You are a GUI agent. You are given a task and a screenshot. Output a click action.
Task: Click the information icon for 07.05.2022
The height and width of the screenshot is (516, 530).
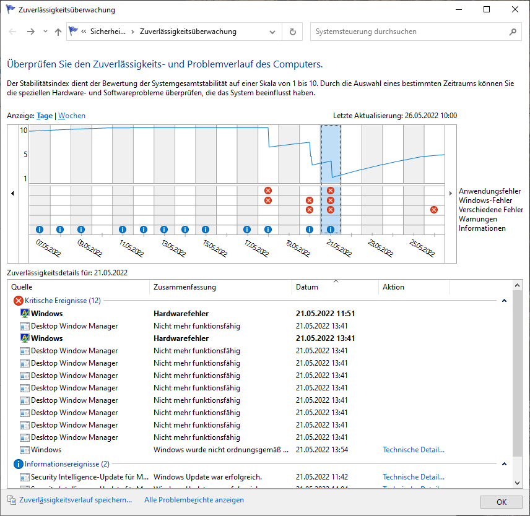click(x=40, y=230)
